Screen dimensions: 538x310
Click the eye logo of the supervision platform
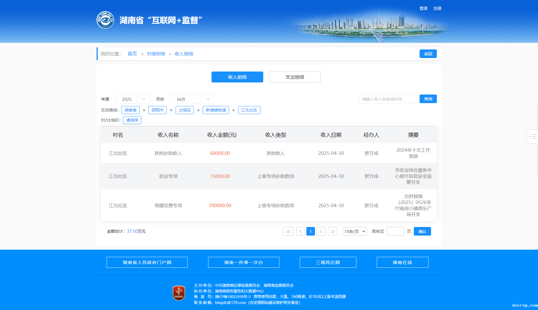[105, 20]
